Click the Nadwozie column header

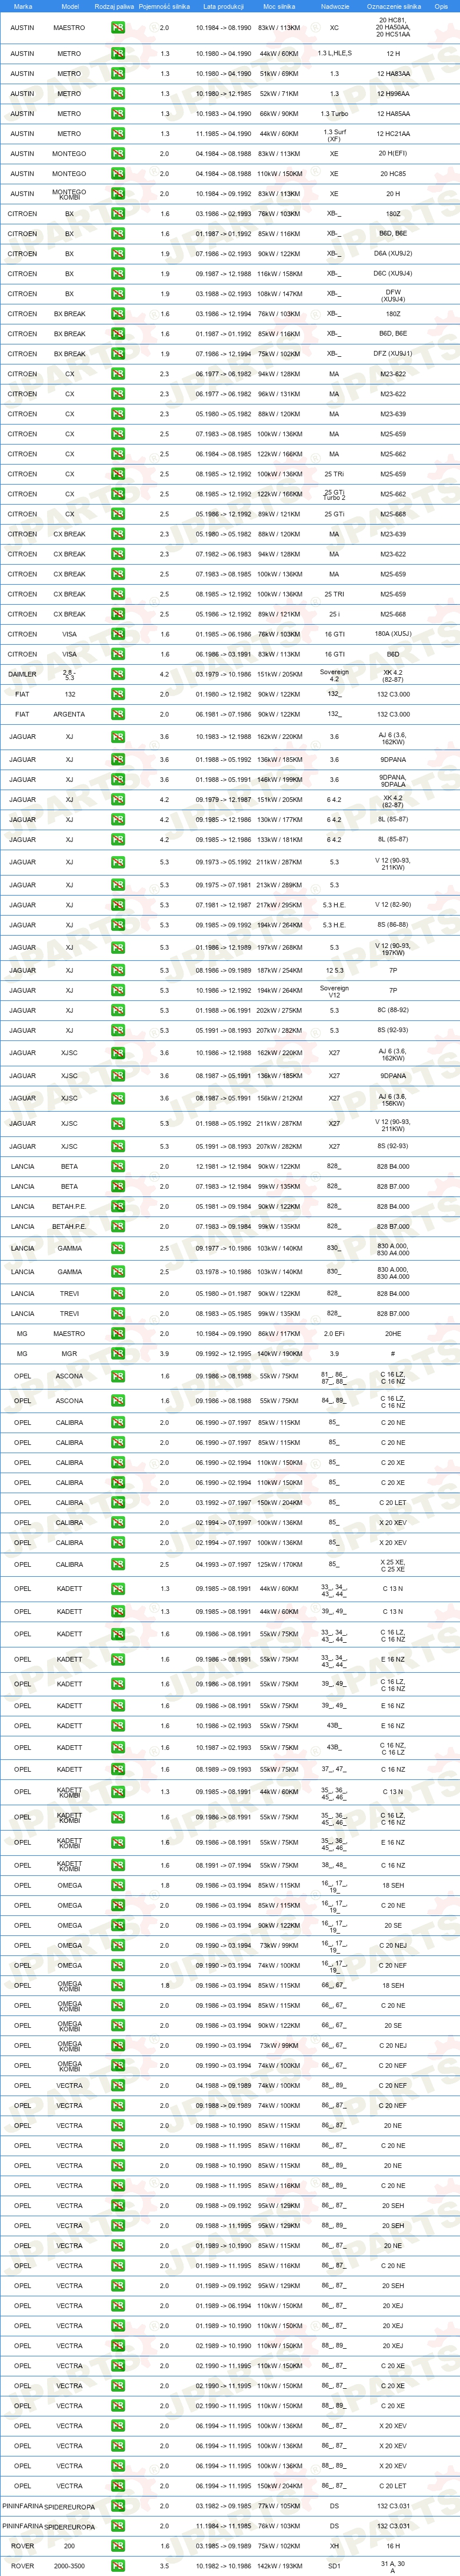[x=335, y=6]
